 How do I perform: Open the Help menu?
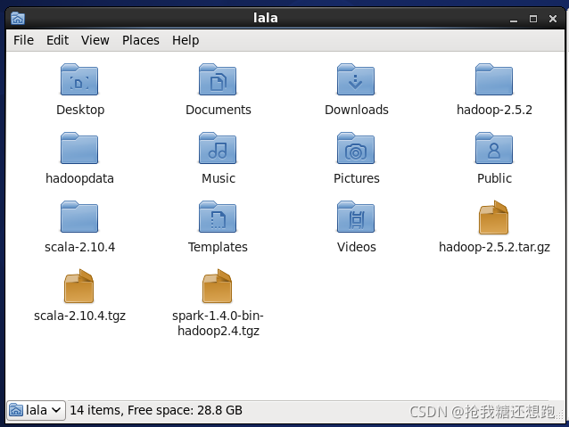point(186,40)
